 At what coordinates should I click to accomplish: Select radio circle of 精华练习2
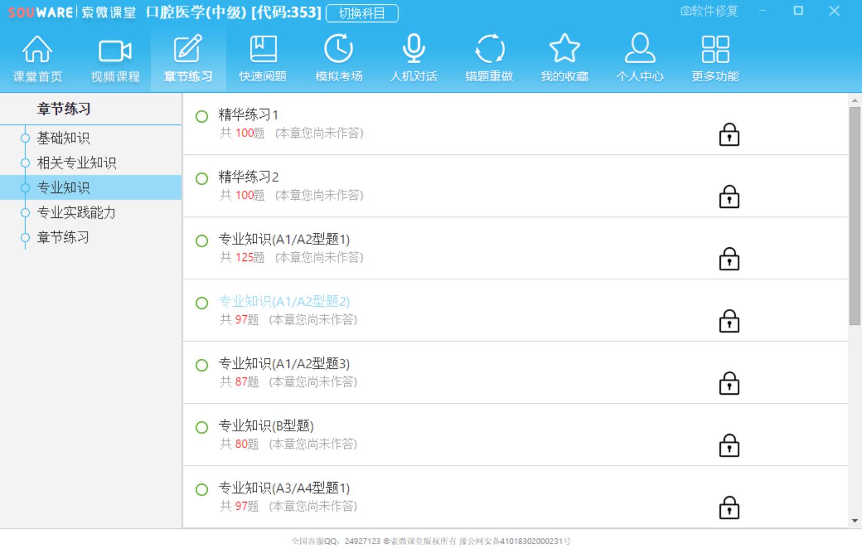[x=202, y=179]
